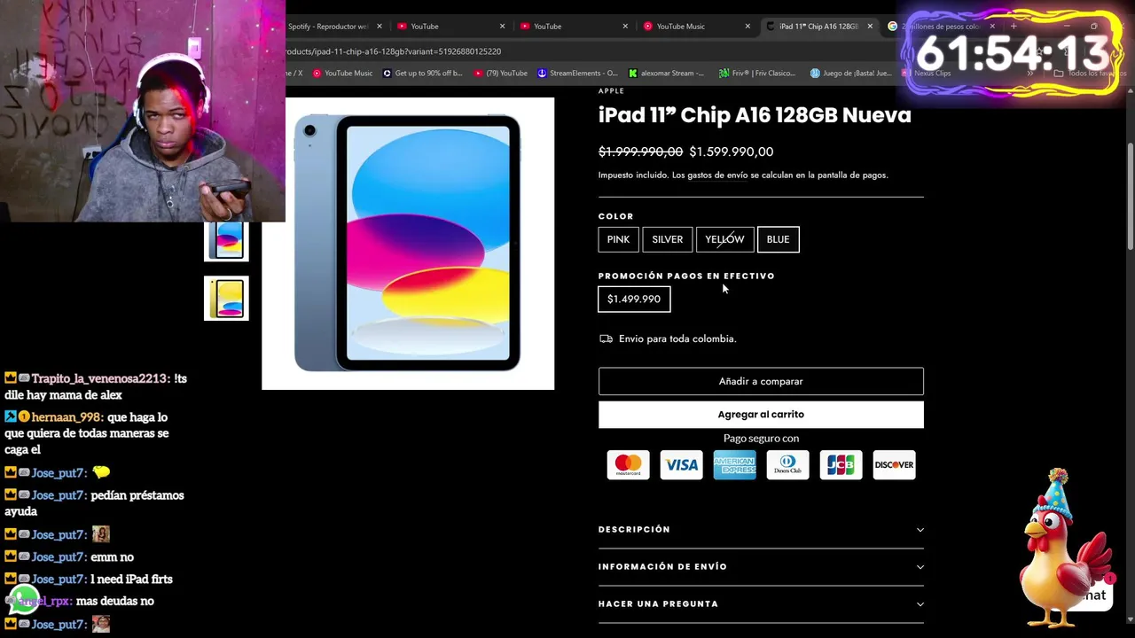Open the chat widget bubble
1135x638 pixels.
tap(1093, 595)
